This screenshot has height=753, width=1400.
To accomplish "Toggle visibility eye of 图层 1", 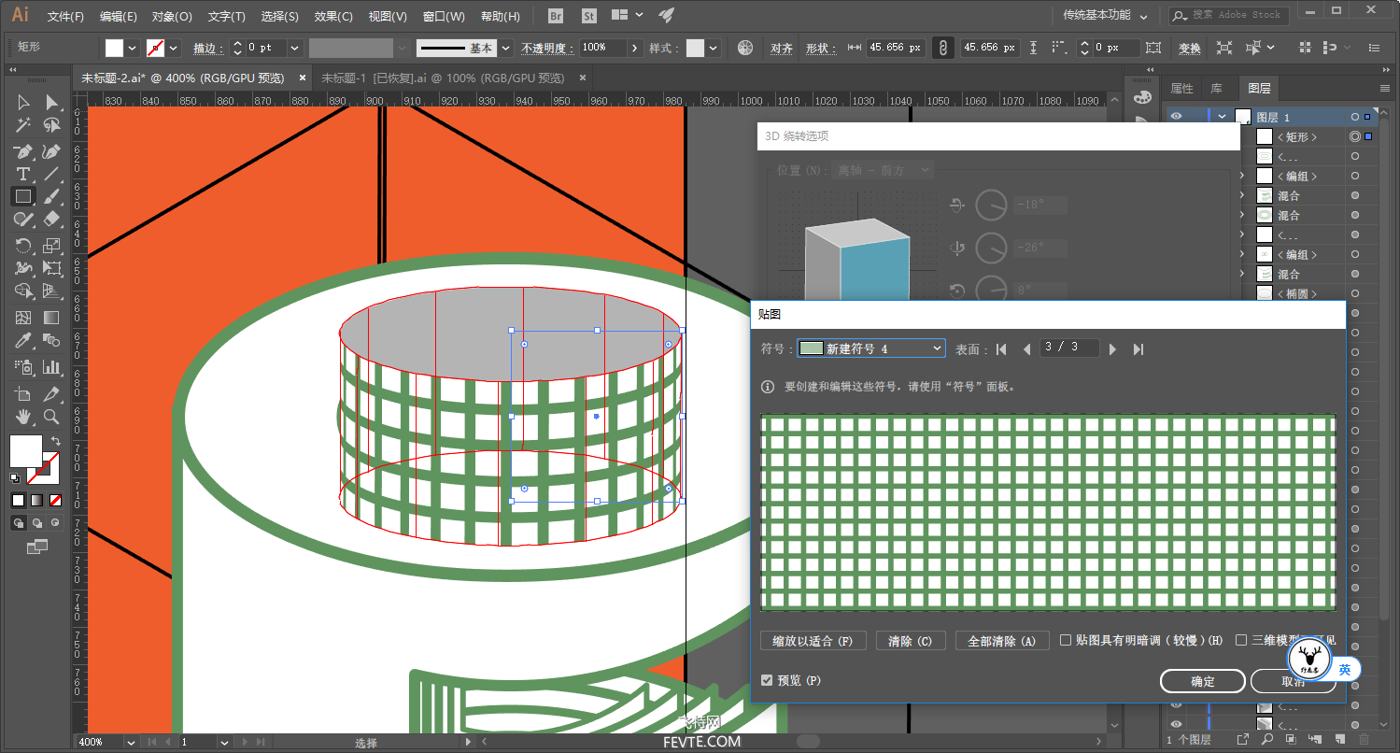I will 1176,117.
